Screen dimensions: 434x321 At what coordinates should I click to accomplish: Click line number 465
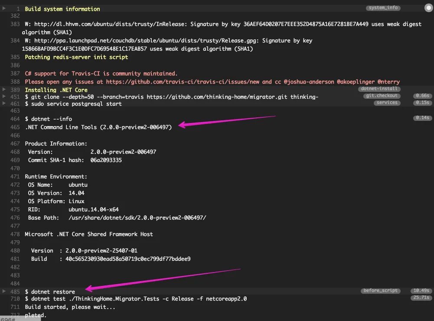pyautogui.click(x=15, y=127)
